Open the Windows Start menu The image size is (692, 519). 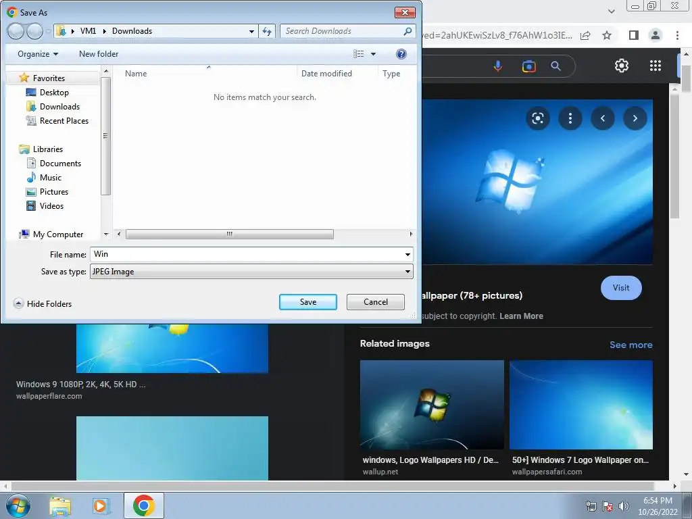[18, 505]
